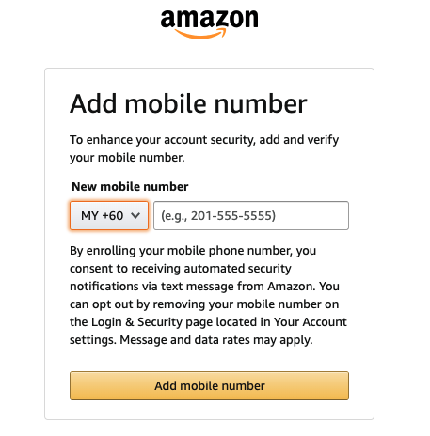Viewport: 430px width, 436px height.
Task: Click the orange smile arrow under Amazon wordmark
Action: pyautogui.click(x=200, y=34)
